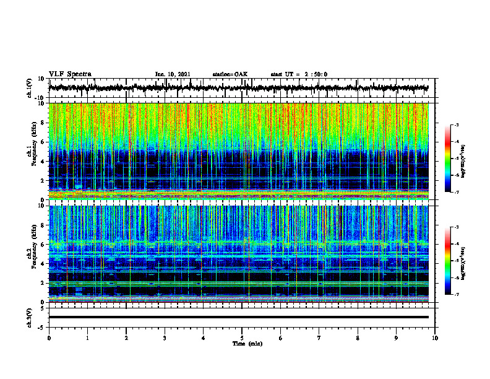Click the "station=GAK" header text
Screen dimensions: 490x379
tap(230, 74)
